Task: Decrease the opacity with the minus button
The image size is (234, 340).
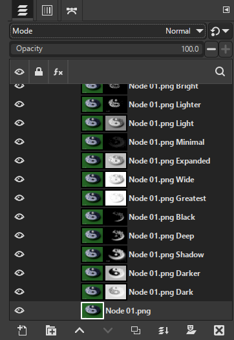Action: coord(211,49)
